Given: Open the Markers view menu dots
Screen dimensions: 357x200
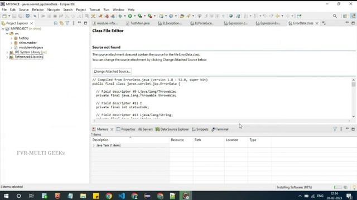Looking at the screenshot, I should pyautogui.click(x=341, y=129).
